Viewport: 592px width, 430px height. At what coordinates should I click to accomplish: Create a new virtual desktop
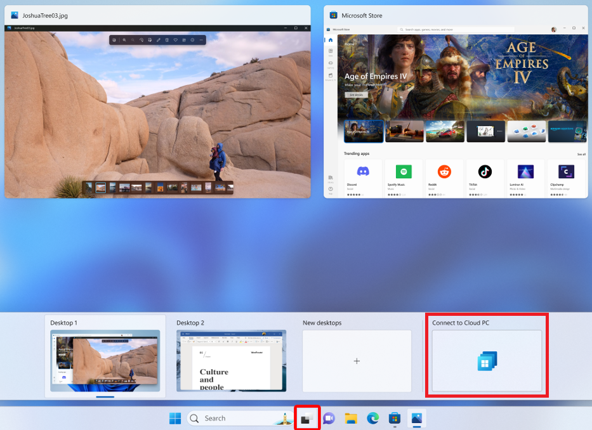357,360
